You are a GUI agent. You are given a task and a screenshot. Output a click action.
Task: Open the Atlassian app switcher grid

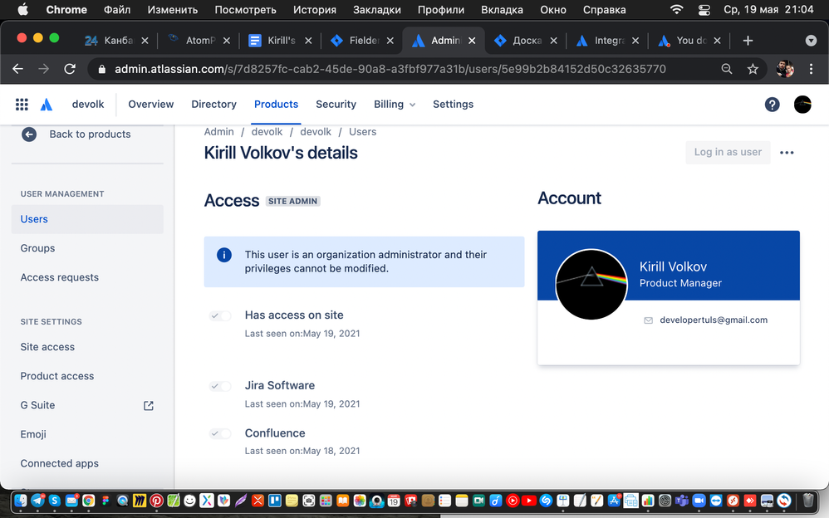(x=22, y=104)
